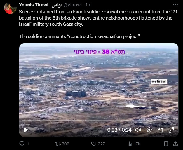Open the reply icon showing 11 comments

click(x=24, y=144)
